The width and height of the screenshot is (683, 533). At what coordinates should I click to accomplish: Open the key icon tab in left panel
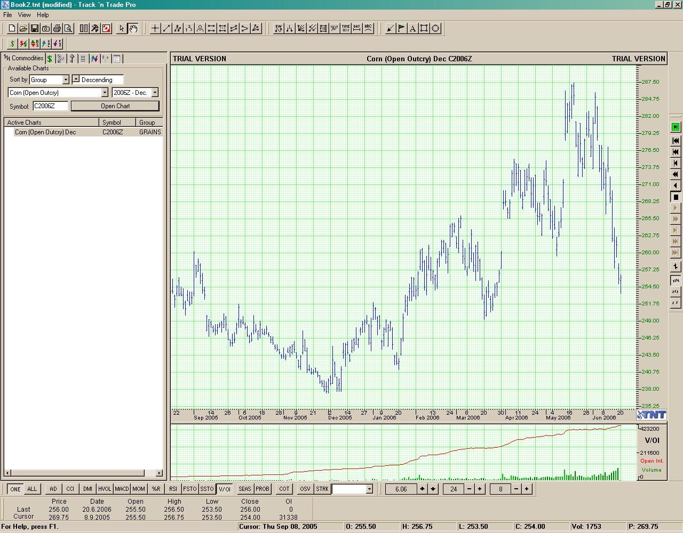point(72,59)
